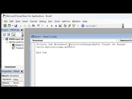Image resolution: width=132 pixels, height=99 pixels.
Task: Select the Microsoft Excel Objects folder
Action: click(x=18, y=42)
